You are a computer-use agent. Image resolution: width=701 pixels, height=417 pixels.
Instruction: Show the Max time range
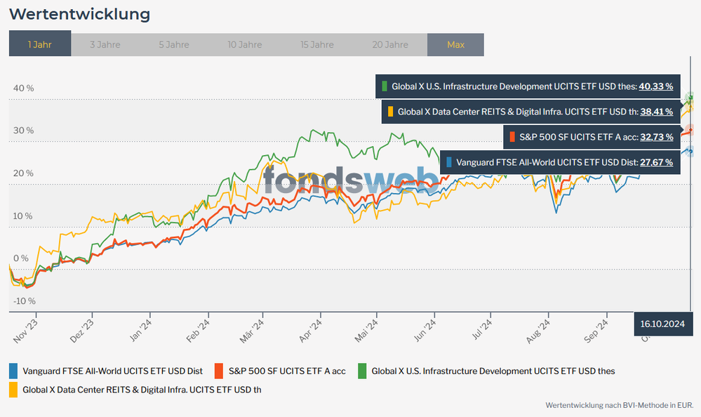click(x=455, y=45)
